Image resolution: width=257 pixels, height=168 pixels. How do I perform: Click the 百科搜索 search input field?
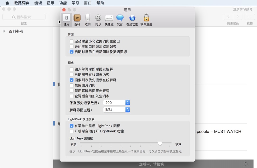point(24,17)
